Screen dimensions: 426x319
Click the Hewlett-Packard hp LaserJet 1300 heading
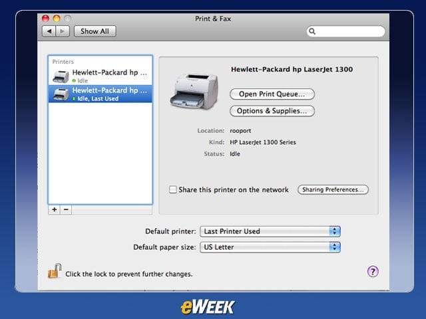pyautogui.click(x=292, y=69)
